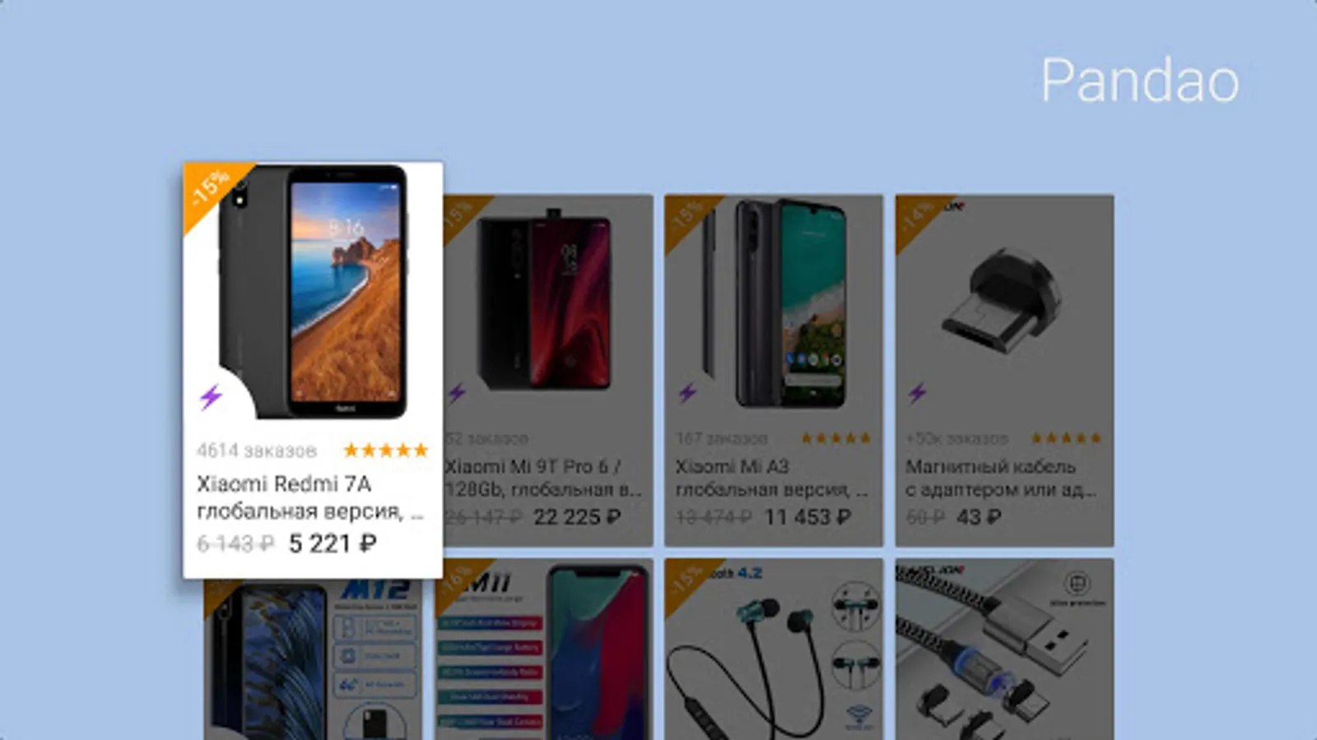
Task: Click the five-star rating of Xiaomi Redmi 7A
Action: coord(386,450)
